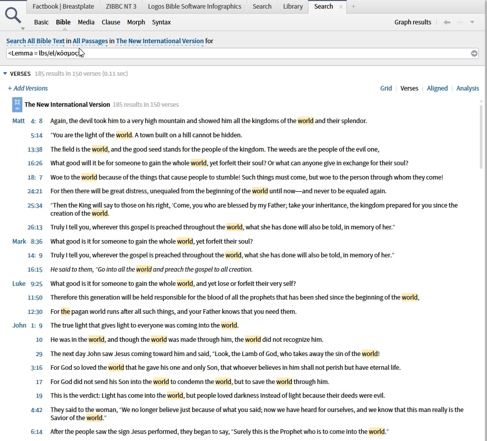Open the John 4:42 reference
487x441 pixels.
click(x=36, y=410)
